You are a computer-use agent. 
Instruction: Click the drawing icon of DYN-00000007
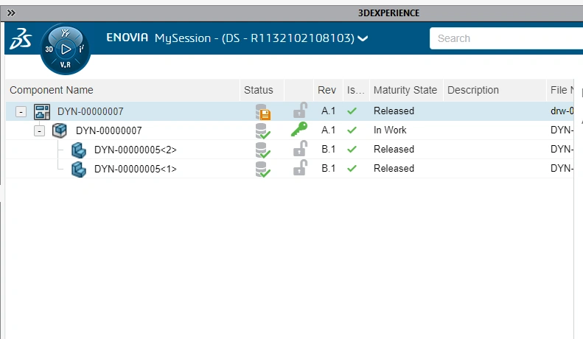pos(42,111)
